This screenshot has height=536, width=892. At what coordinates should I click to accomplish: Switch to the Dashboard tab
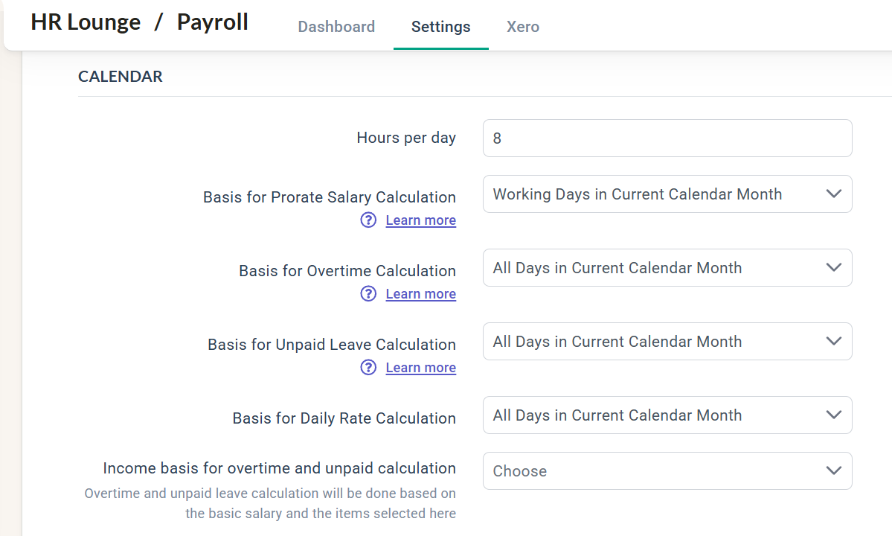[x=336, y=26]
